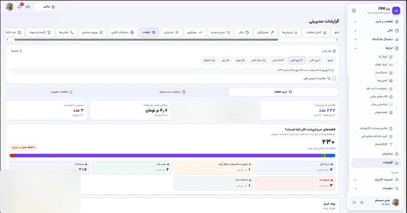Open گزارشات reports in the sidebar

pos(376,163)
